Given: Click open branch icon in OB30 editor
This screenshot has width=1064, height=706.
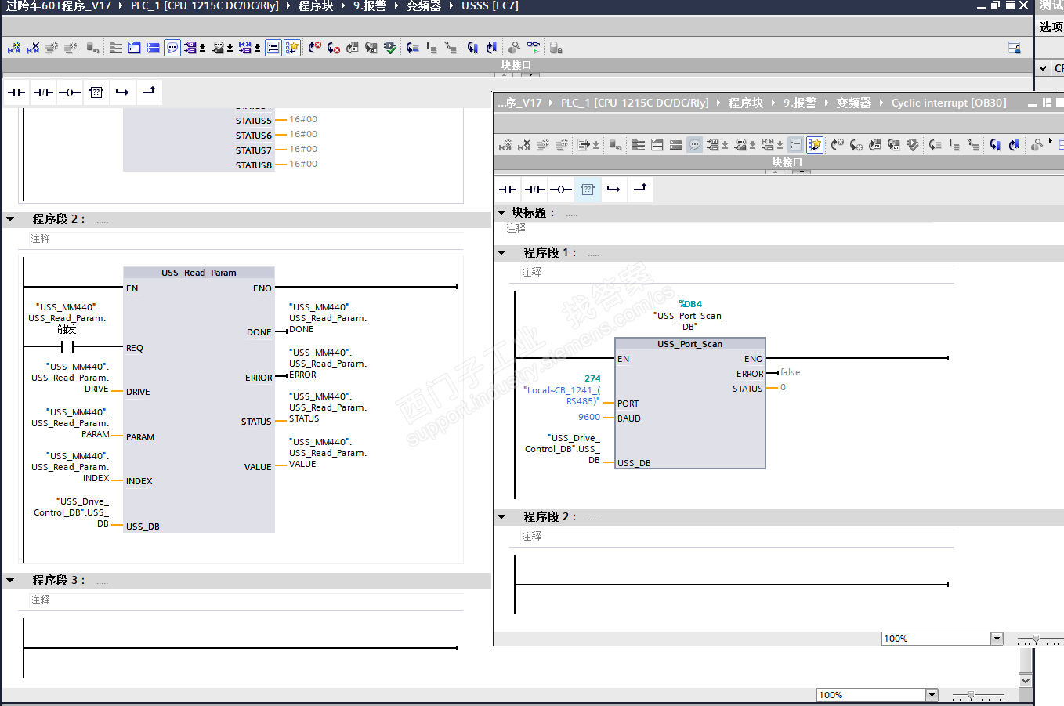Looking at the screenshot, I should (613, 190).
